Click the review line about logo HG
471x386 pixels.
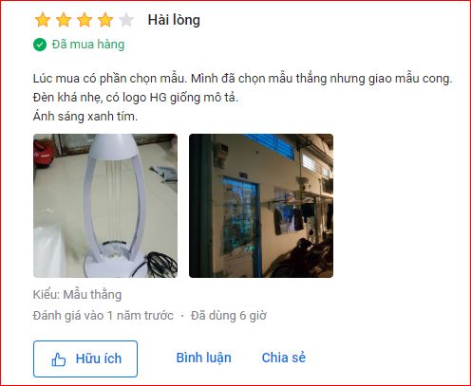click(x=136, y=98)
